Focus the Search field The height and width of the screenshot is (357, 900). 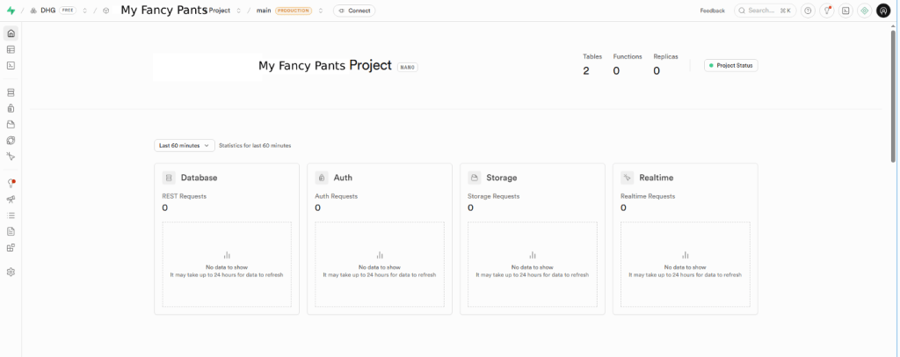point(766,11)
